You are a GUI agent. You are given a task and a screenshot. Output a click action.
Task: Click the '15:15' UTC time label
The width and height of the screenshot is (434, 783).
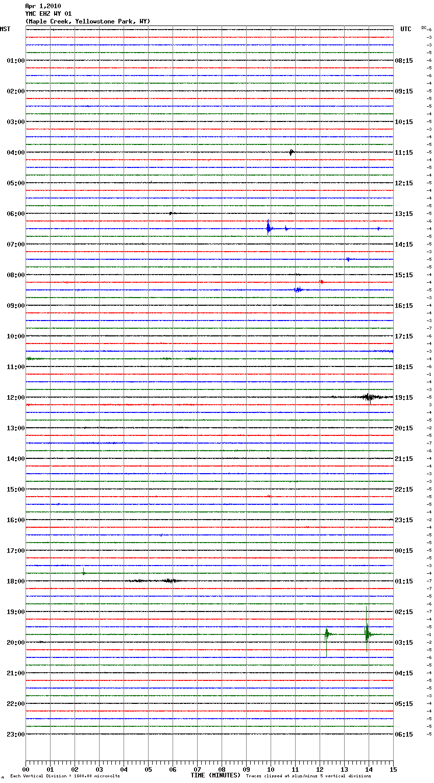tap(404, 275)
